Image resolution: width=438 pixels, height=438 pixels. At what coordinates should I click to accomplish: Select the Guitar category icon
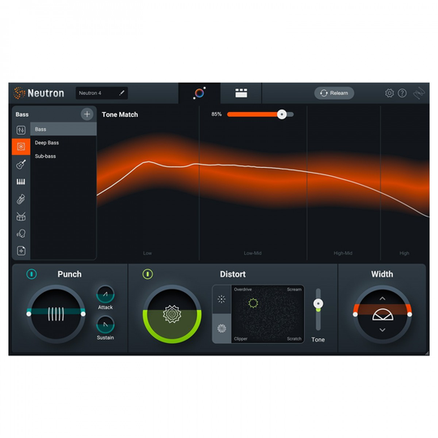coord(21,165)
